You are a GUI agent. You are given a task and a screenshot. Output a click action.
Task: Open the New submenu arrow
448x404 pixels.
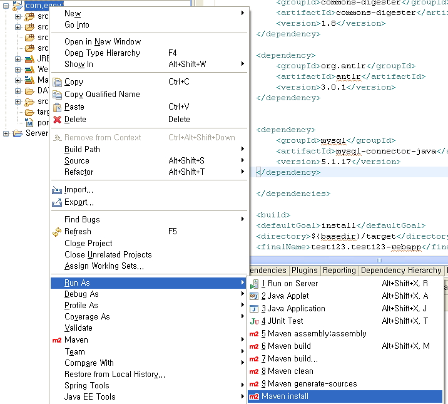click(243, 13)
